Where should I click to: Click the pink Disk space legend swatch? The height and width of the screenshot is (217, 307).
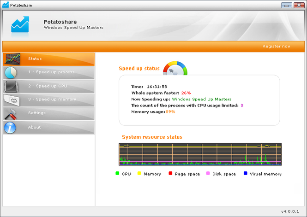[x=208, y=173]
